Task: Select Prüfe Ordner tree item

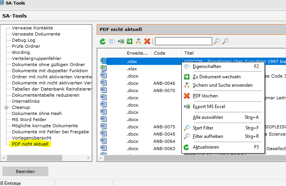Action: click(26, 46)
